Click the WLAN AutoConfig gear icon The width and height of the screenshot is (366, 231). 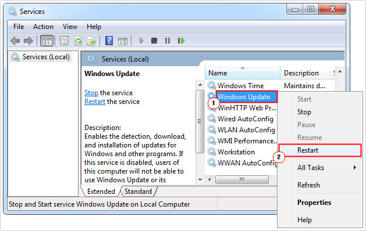pos(211,129)
